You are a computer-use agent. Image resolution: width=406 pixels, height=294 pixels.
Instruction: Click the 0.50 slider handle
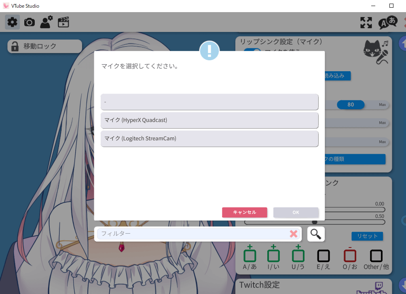[315, 222]
